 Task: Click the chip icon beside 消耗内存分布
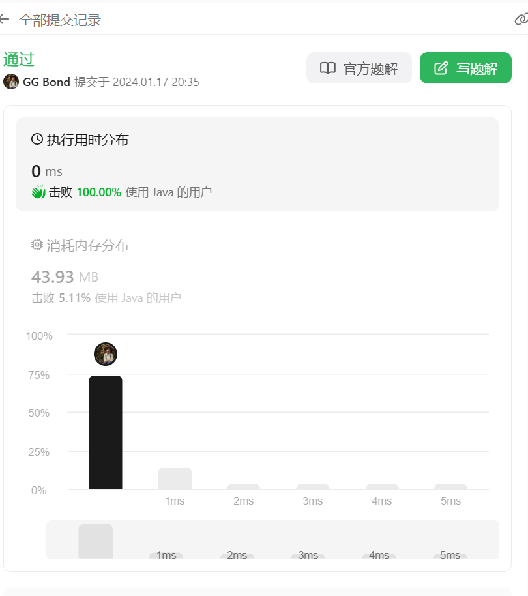[37, 245]
